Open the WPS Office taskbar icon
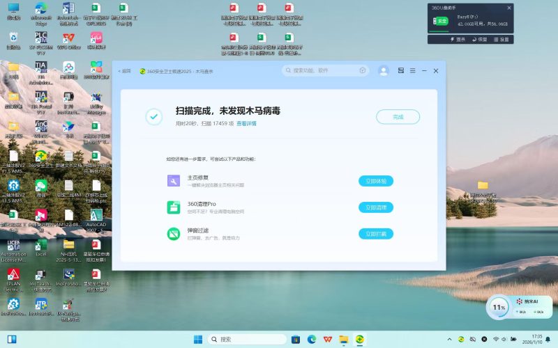 click(x=328, y=339)
